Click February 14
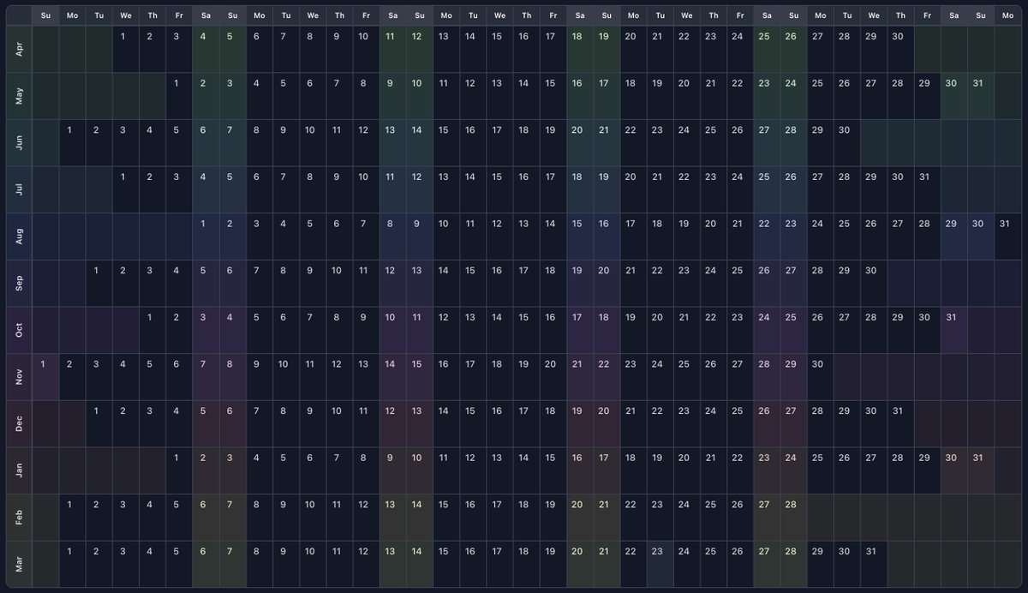The image size is (1028, 593). point(419,516)
